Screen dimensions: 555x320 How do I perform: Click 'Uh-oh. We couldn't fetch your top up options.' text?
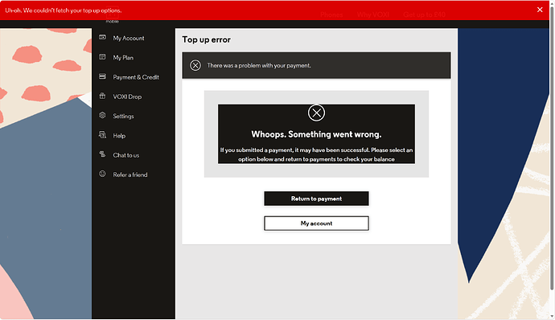tap(63, 10)
